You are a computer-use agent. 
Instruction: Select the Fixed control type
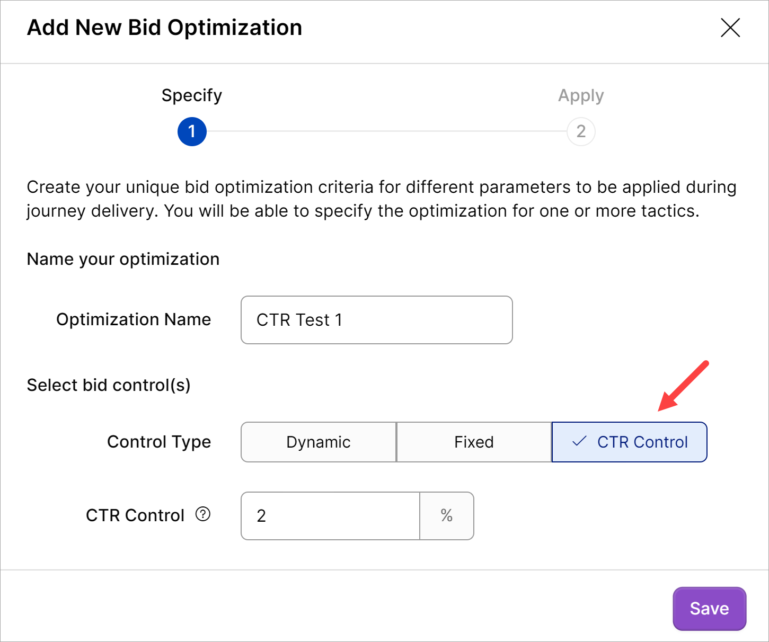474,442
